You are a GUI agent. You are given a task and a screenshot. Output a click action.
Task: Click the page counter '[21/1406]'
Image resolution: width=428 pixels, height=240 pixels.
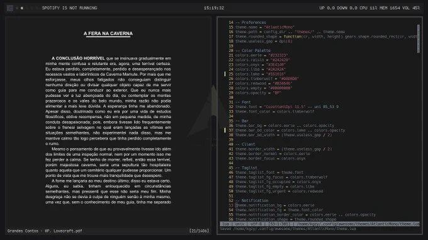pos(199,231)
